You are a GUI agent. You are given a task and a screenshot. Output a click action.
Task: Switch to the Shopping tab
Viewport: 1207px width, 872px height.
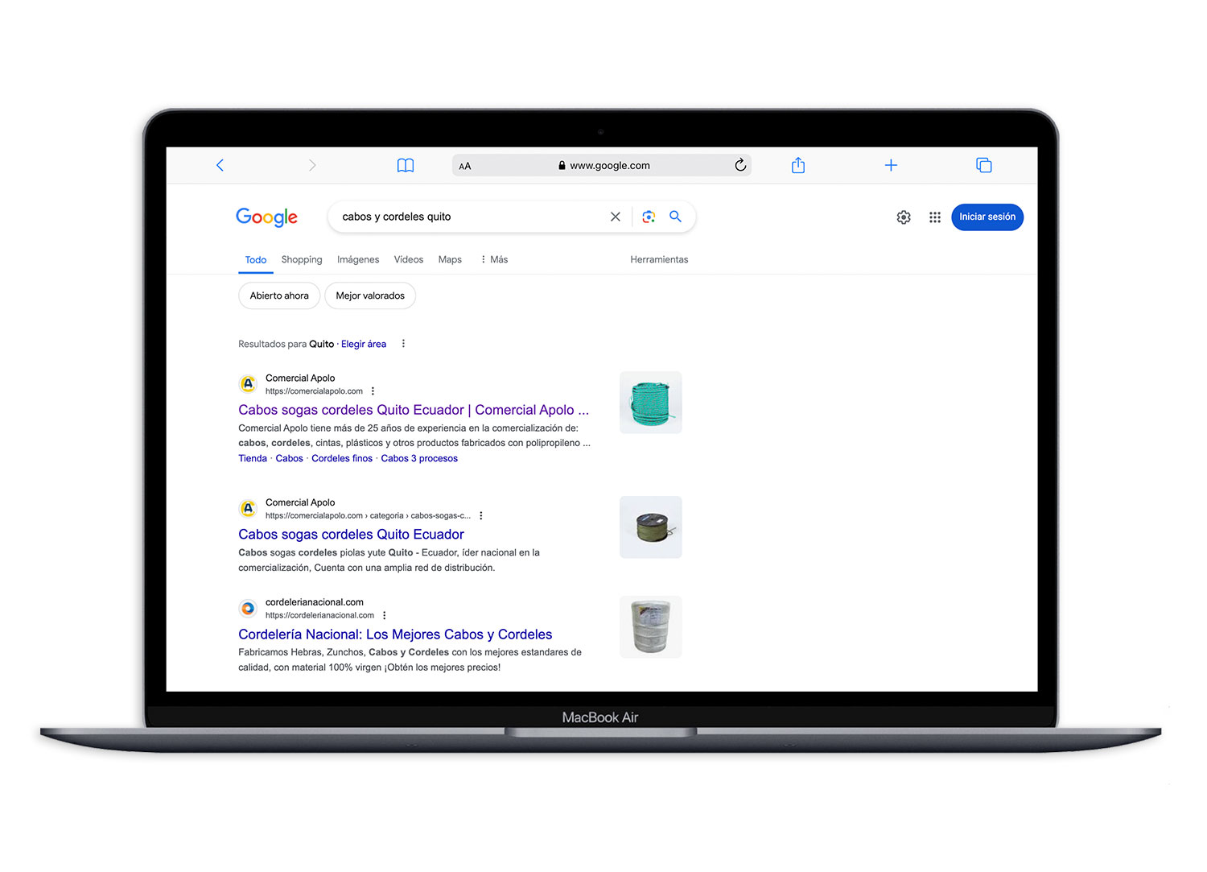coord(302,259)
